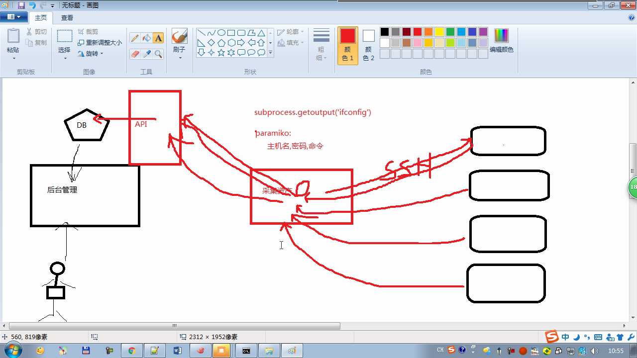This screenshot has width=637, height=358.
Task: Choose the Oval shape
Action: tap(221, 33)
